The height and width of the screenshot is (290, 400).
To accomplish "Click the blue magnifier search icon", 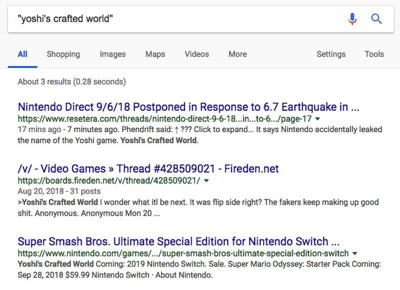I will (x=376, y=19).
